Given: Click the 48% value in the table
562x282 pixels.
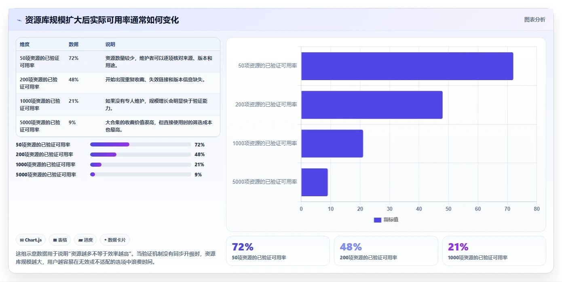Looking at the screenshot, I should (74, 80).
